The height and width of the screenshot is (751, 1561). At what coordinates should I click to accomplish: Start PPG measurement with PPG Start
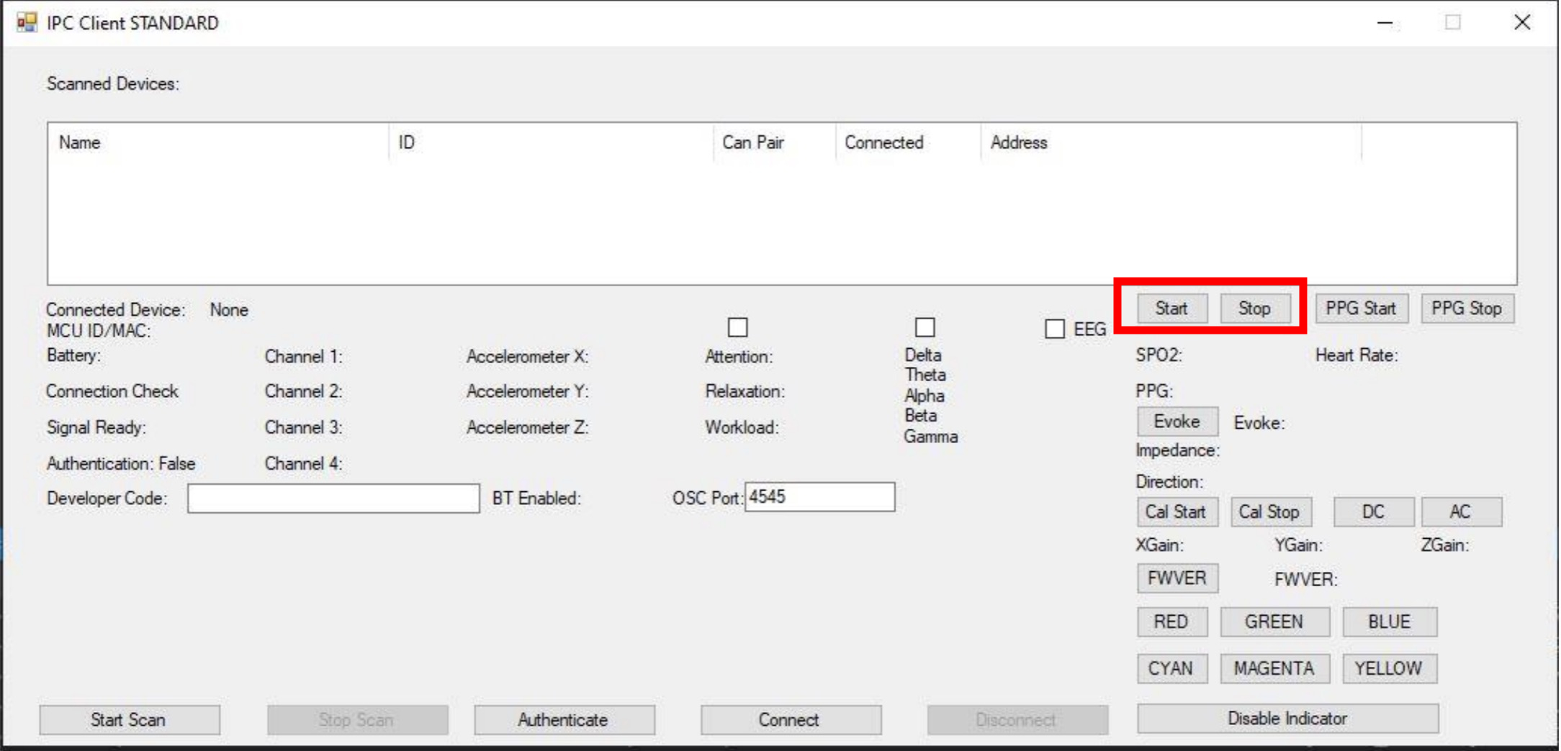coord(1361,308)
